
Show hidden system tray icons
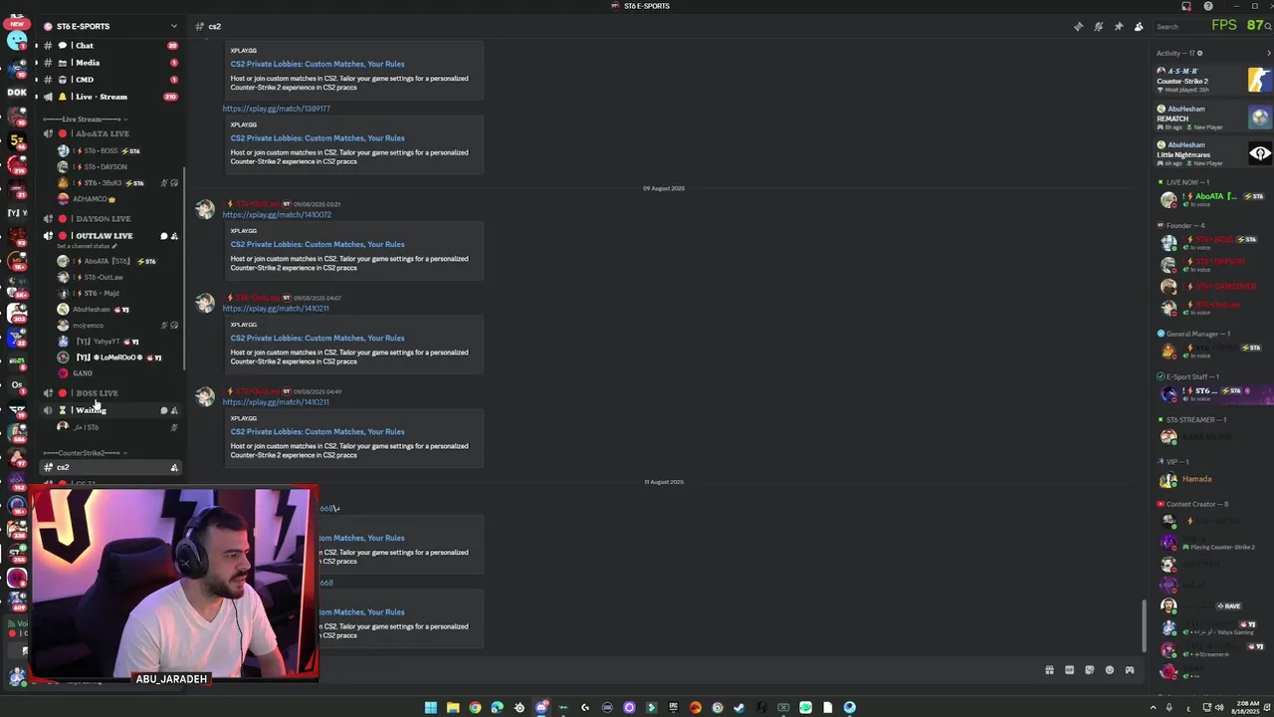pyautogui.click(x=1154, y=708)
